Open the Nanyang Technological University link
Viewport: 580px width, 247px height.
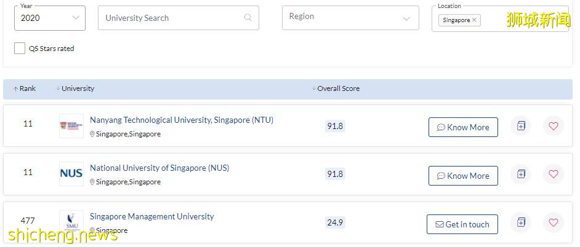point(181,120)
